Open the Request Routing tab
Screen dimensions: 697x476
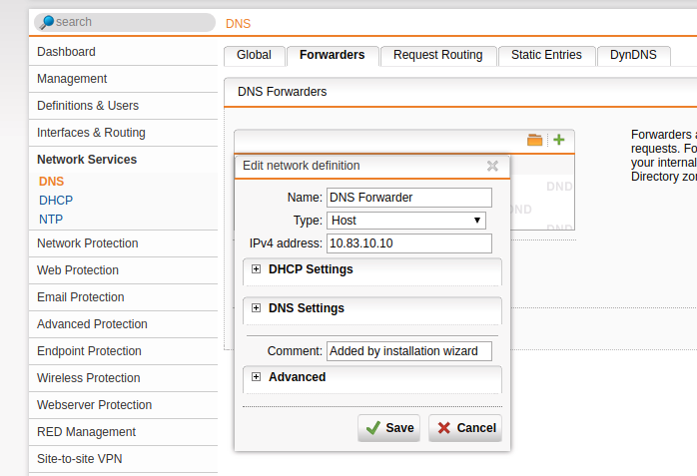(437, 55)
